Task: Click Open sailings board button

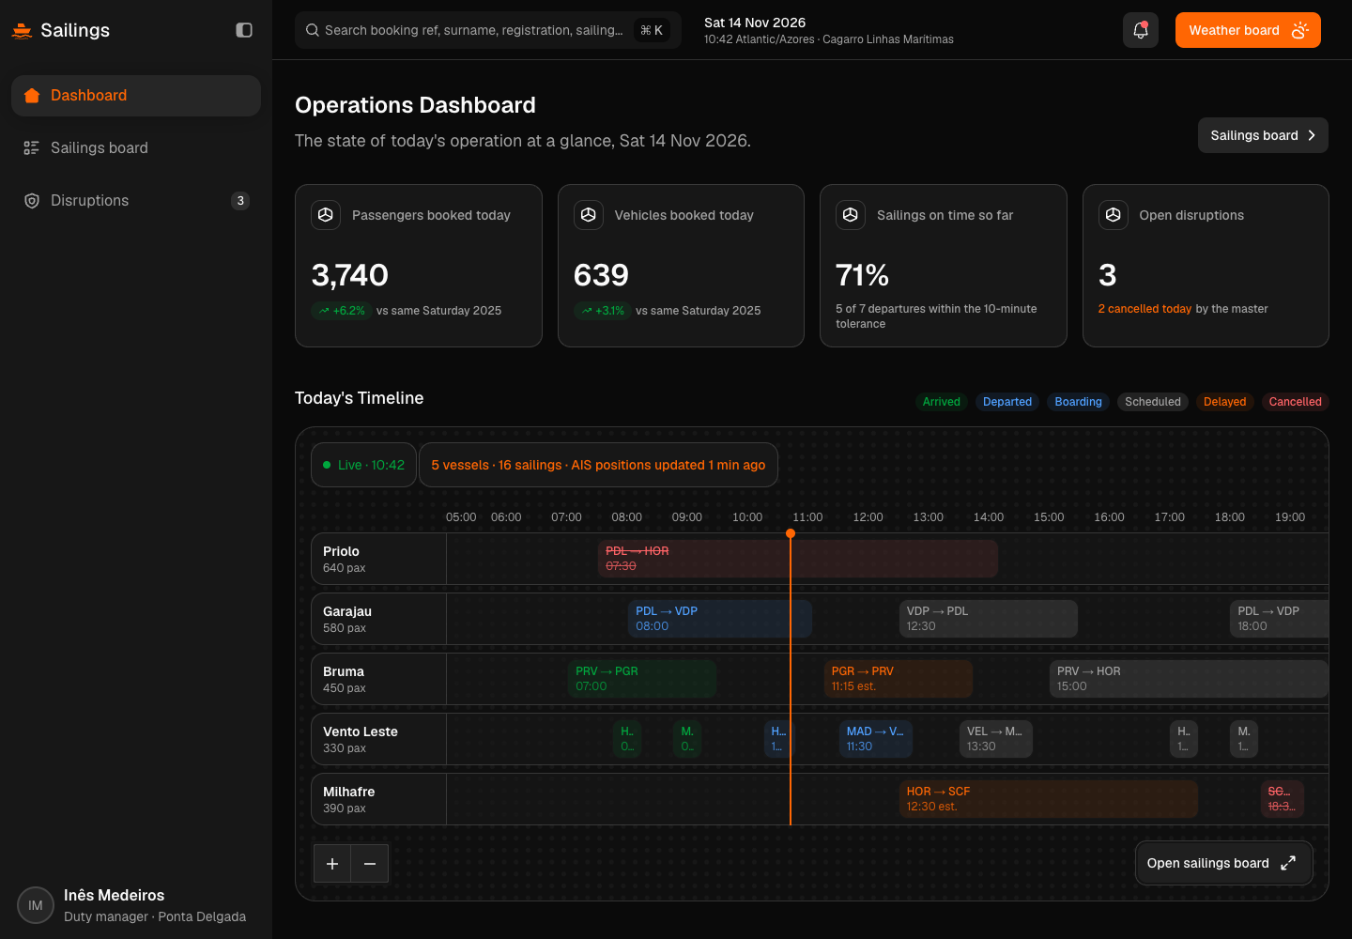Action: click(x=1223, y=863)
